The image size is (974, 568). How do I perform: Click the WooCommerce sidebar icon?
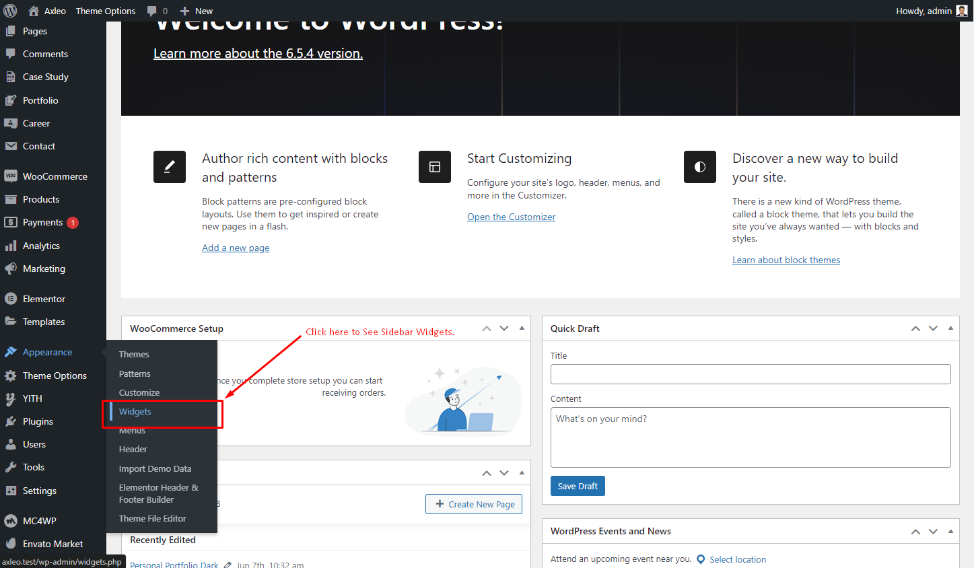tap(11, 176)
